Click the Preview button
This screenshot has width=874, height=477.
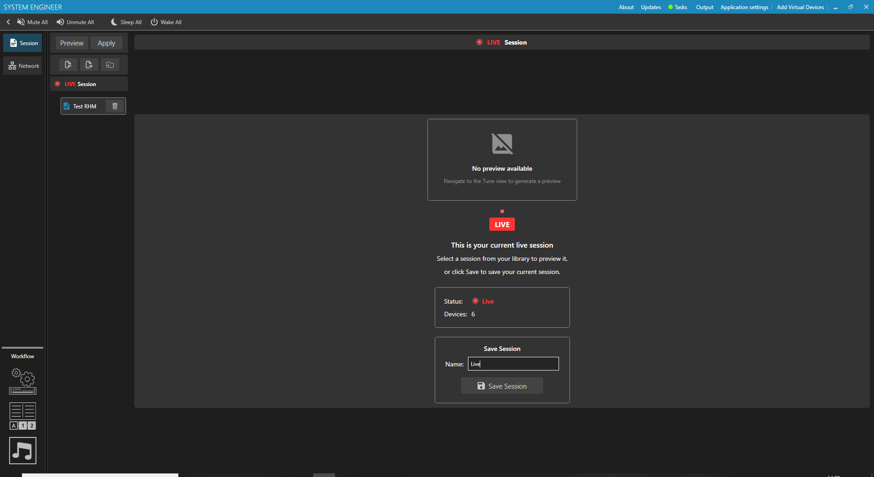pos(72,43)
